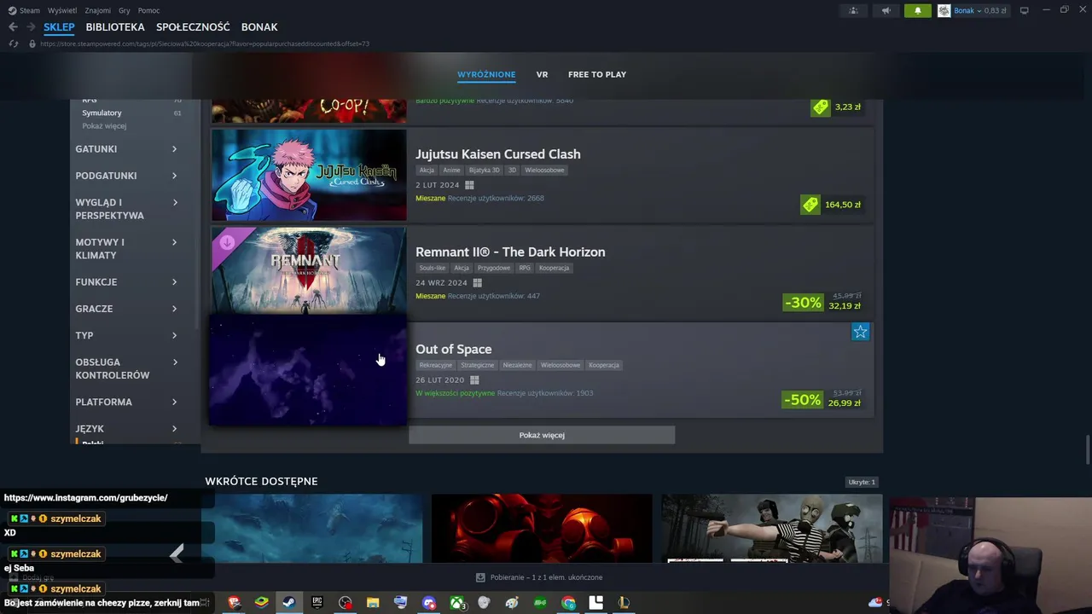Screen dimensions: 1092x614
Task: Click the Bonak profile avatar
Action: coord(944,10)
